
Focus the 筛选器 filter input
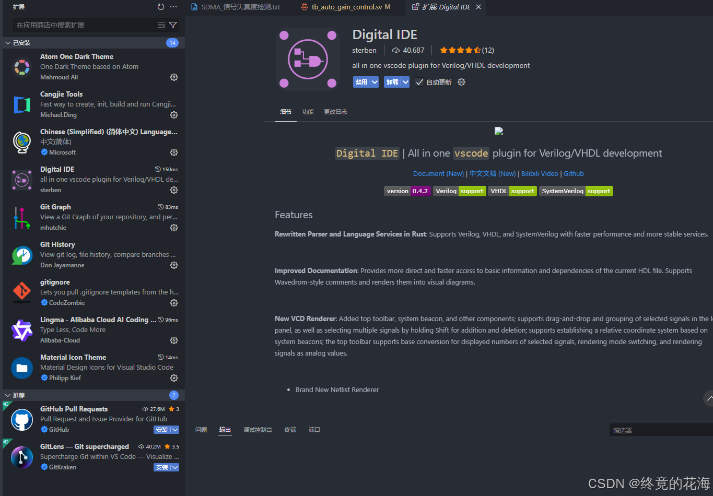[661, 430]
